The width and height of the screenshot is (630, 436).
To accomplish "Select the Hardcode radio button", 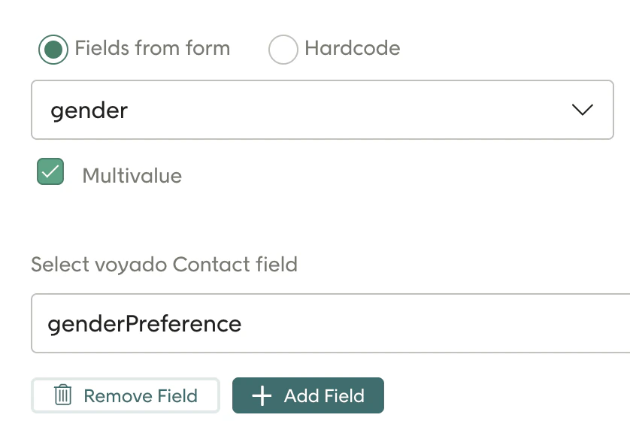I will coord(283,50).
